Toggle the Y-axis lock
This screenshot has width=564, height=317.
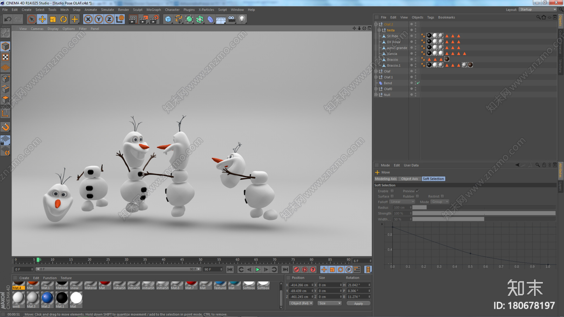click(99, 19)
